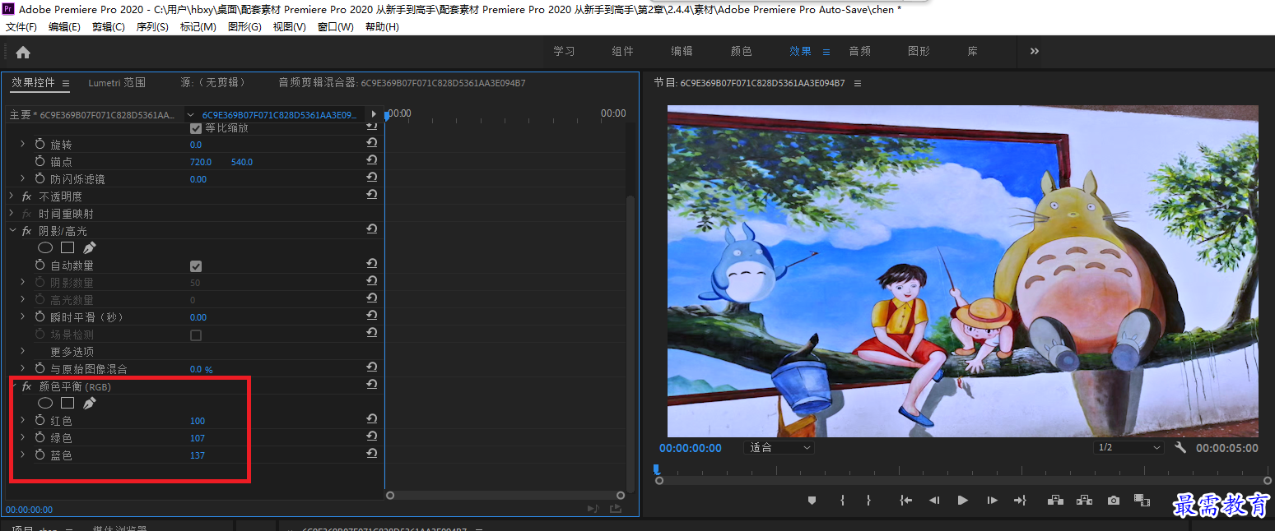Create rectangle mask under 阴影/高光
The image size is (1275, 531).
click(67, 247)
